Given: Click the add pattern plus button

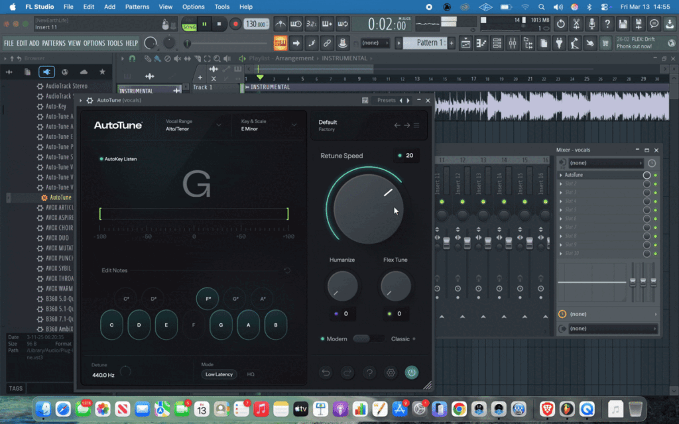Looking at the screenshot, I should (451, 43).
